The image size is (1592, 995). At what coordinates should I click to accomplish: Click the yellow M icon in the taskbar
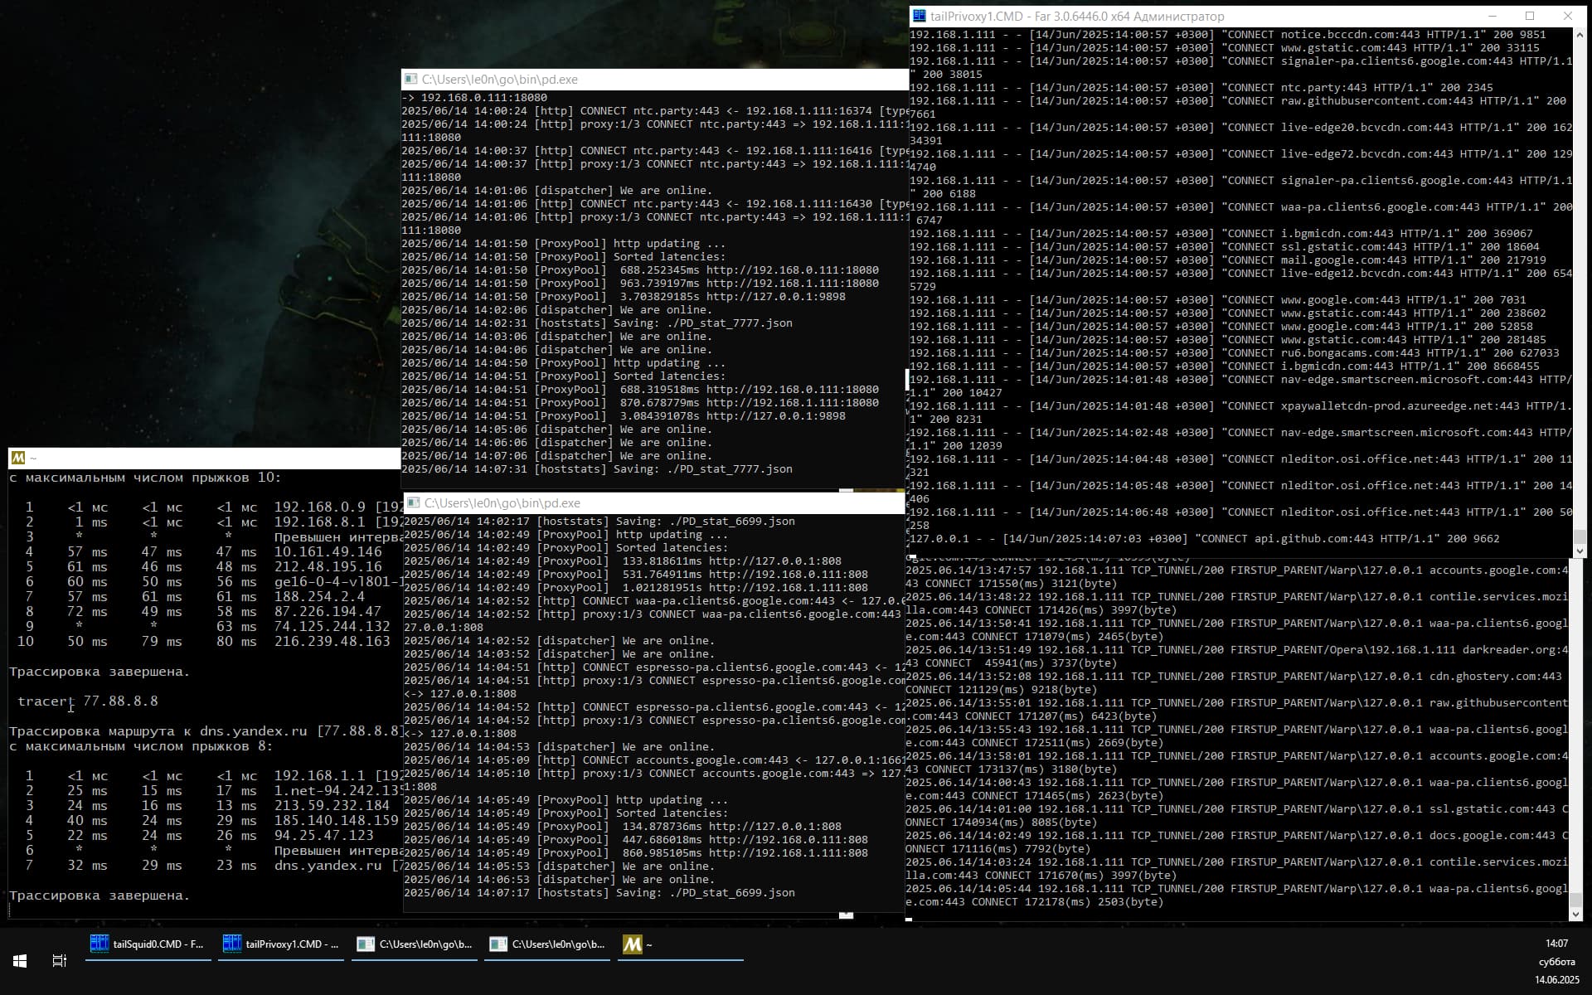click(632, 944)
